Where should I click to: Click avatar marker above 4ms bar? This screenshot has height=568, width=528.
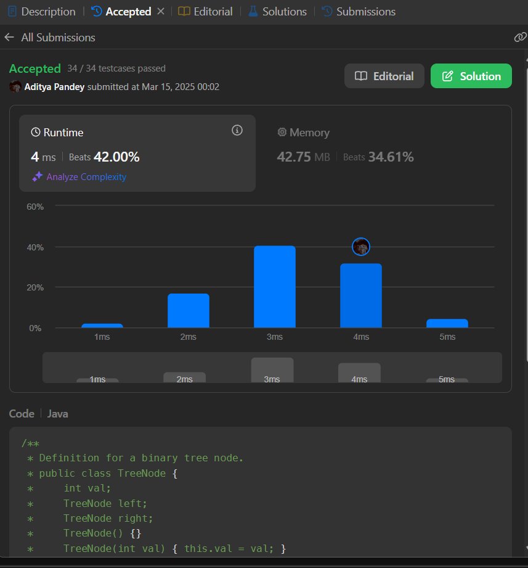tap(361, 247)
